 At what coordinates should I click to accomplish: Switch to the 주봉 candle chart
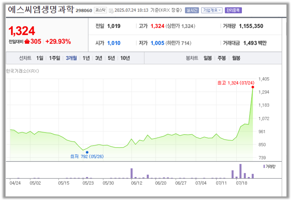pos(222,58)
